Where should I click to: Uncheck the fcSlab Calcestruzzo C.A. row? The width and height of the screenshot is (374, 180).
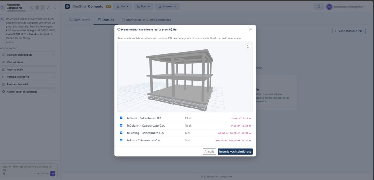121,140
